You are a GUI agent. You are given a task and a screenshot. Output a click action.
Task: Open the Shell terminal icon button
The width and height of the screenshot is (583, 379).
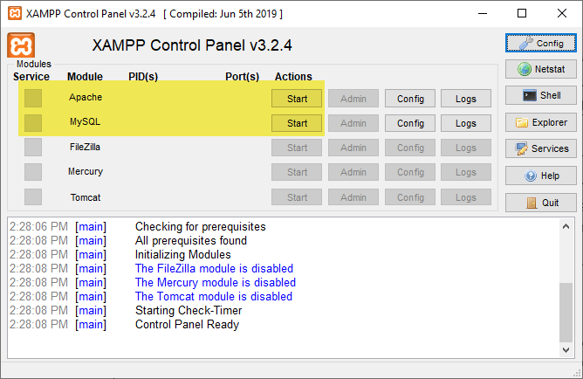(540, 95)
